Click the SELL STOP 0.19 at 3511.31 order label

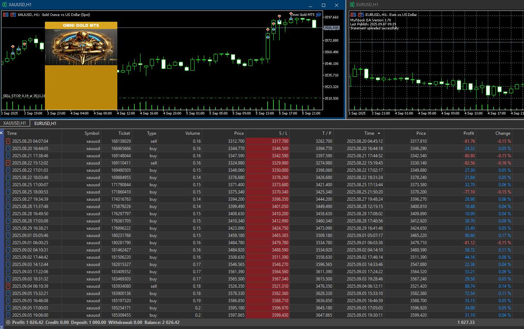tap(24, 96)
